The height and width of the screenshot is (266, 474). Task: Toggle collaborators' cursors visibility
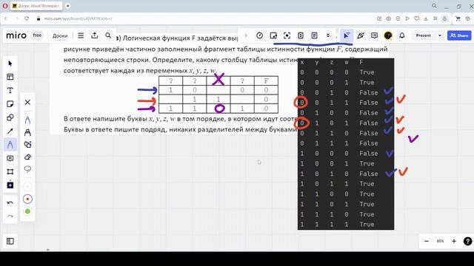(347, 35)
